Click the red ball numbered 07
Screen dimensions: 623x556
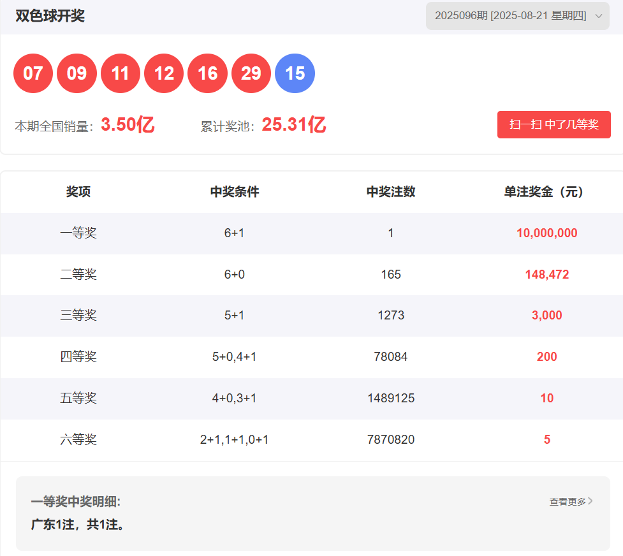33,73
